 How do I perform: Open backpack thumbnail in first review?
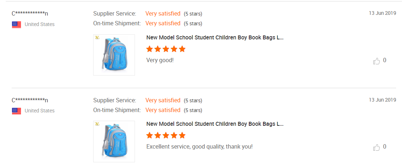[x=114, y=55]
